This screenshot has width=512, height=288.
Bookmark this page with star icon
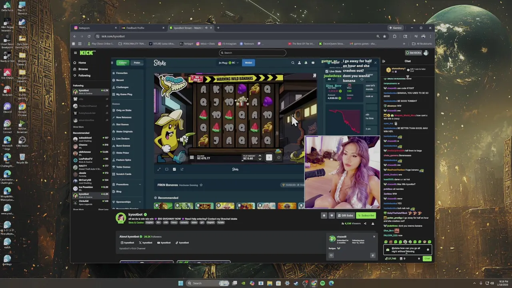384,36
